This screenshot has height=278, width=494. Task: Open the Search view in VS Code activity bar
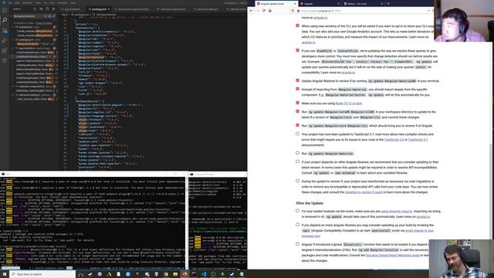click(5, 21)
